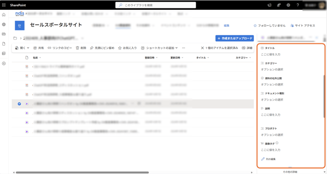The image size is (327, 174).
Task: Select option under カテゴリー in details pane
Action: (272, 69)
